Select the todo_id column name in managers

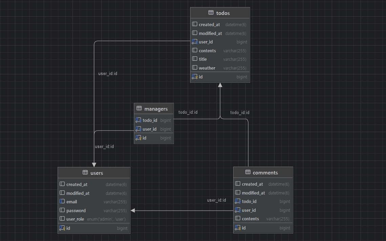point(150,120)
